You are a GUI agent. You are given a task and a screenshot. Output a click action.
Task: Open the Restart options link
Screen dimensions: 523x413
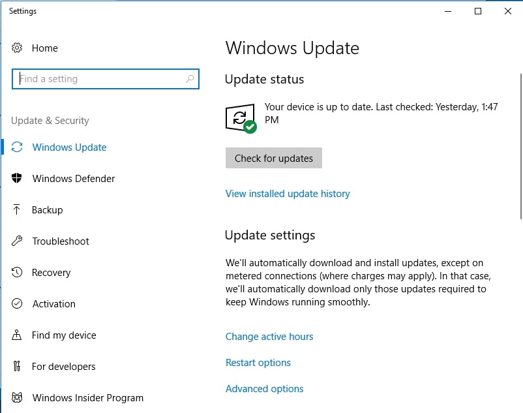(258, 362)
